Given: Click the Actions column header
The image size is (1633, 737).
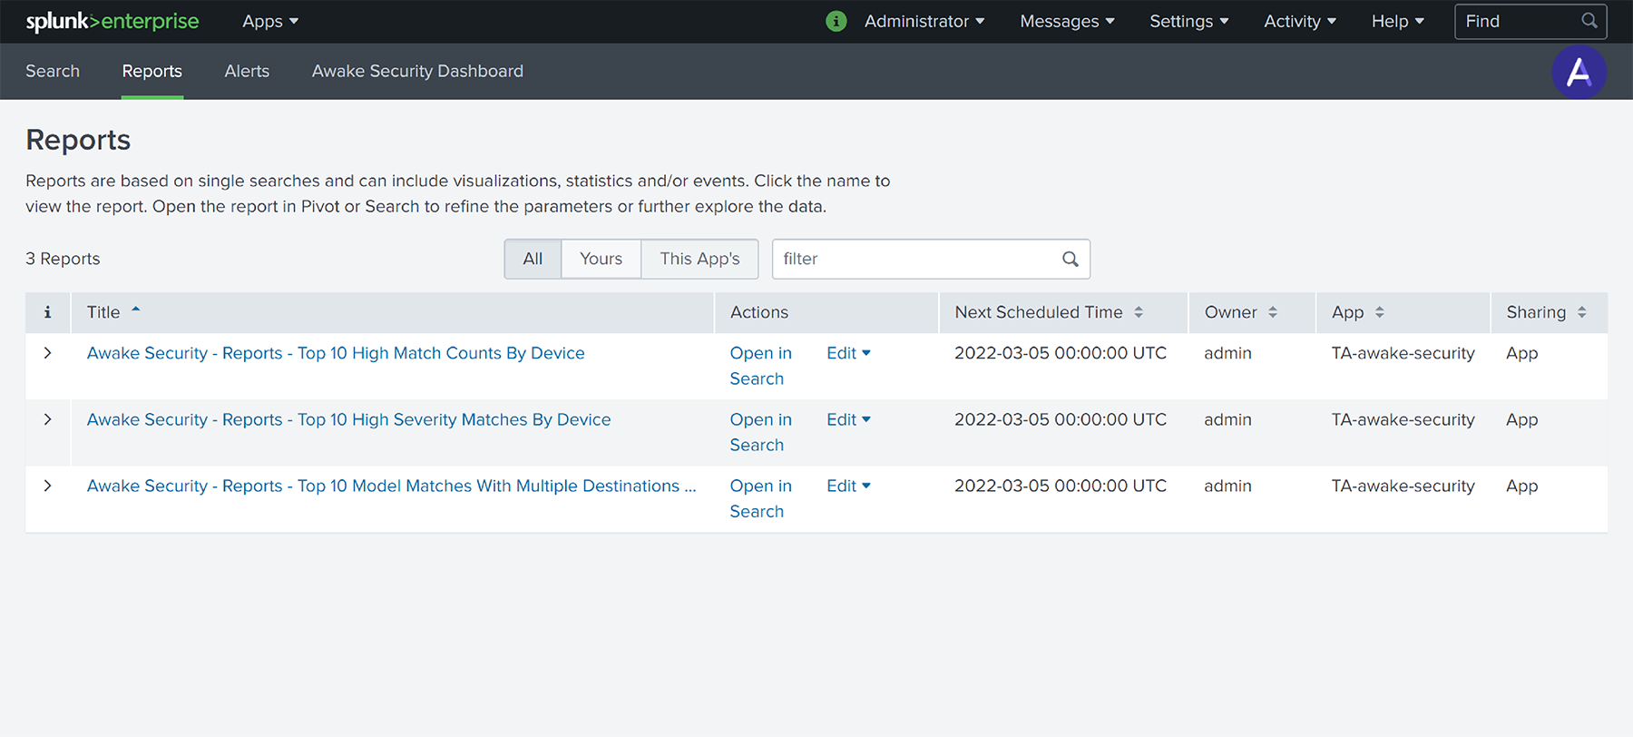Looking at the screenshot, I should (759, 312).
